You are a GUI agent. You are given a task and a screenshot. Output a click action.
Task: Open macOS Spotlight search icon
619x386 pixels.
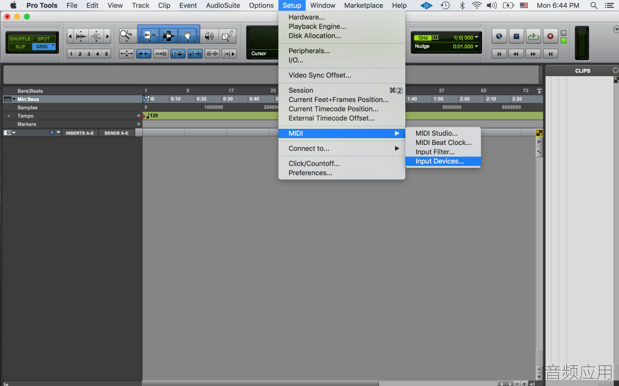click(593, 6)
